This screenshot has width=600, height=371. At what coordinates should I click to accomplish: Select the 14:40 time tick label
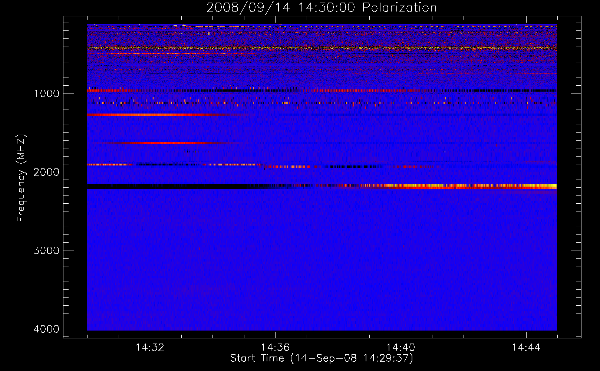[x=400, y=348]
